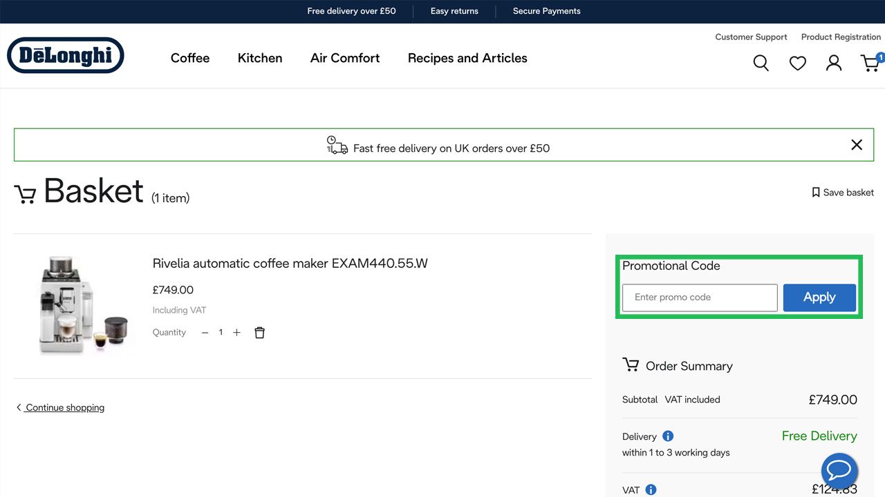885x497 pixels.
Task: Open the VAT info icon
Action: [651, 490]
